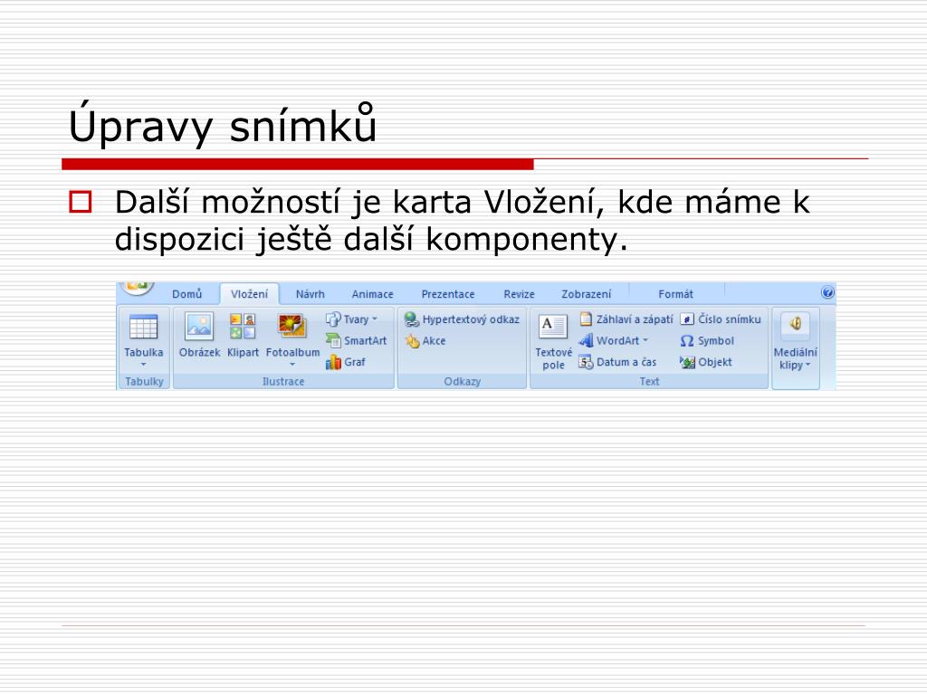
Task: Open the Office button orb
Action: point(138,286)
